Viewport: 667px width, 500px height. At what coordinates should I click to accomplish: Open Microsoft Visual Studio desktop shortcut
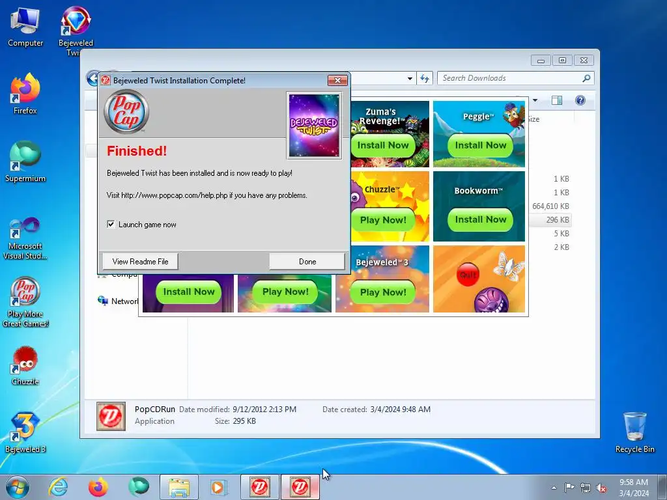25,238
